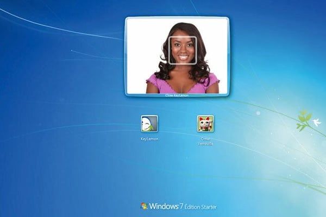Click the face detection square in webcam view
Image resolution: width=326 pixels, height=217 pixels.
183,50
